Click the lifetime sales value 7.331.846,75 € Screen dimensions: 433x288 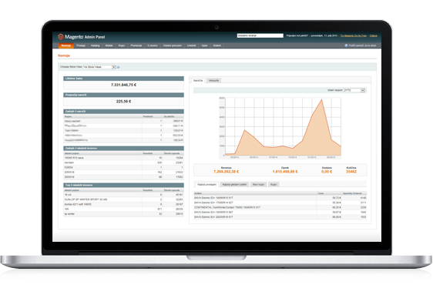[124, 85]
